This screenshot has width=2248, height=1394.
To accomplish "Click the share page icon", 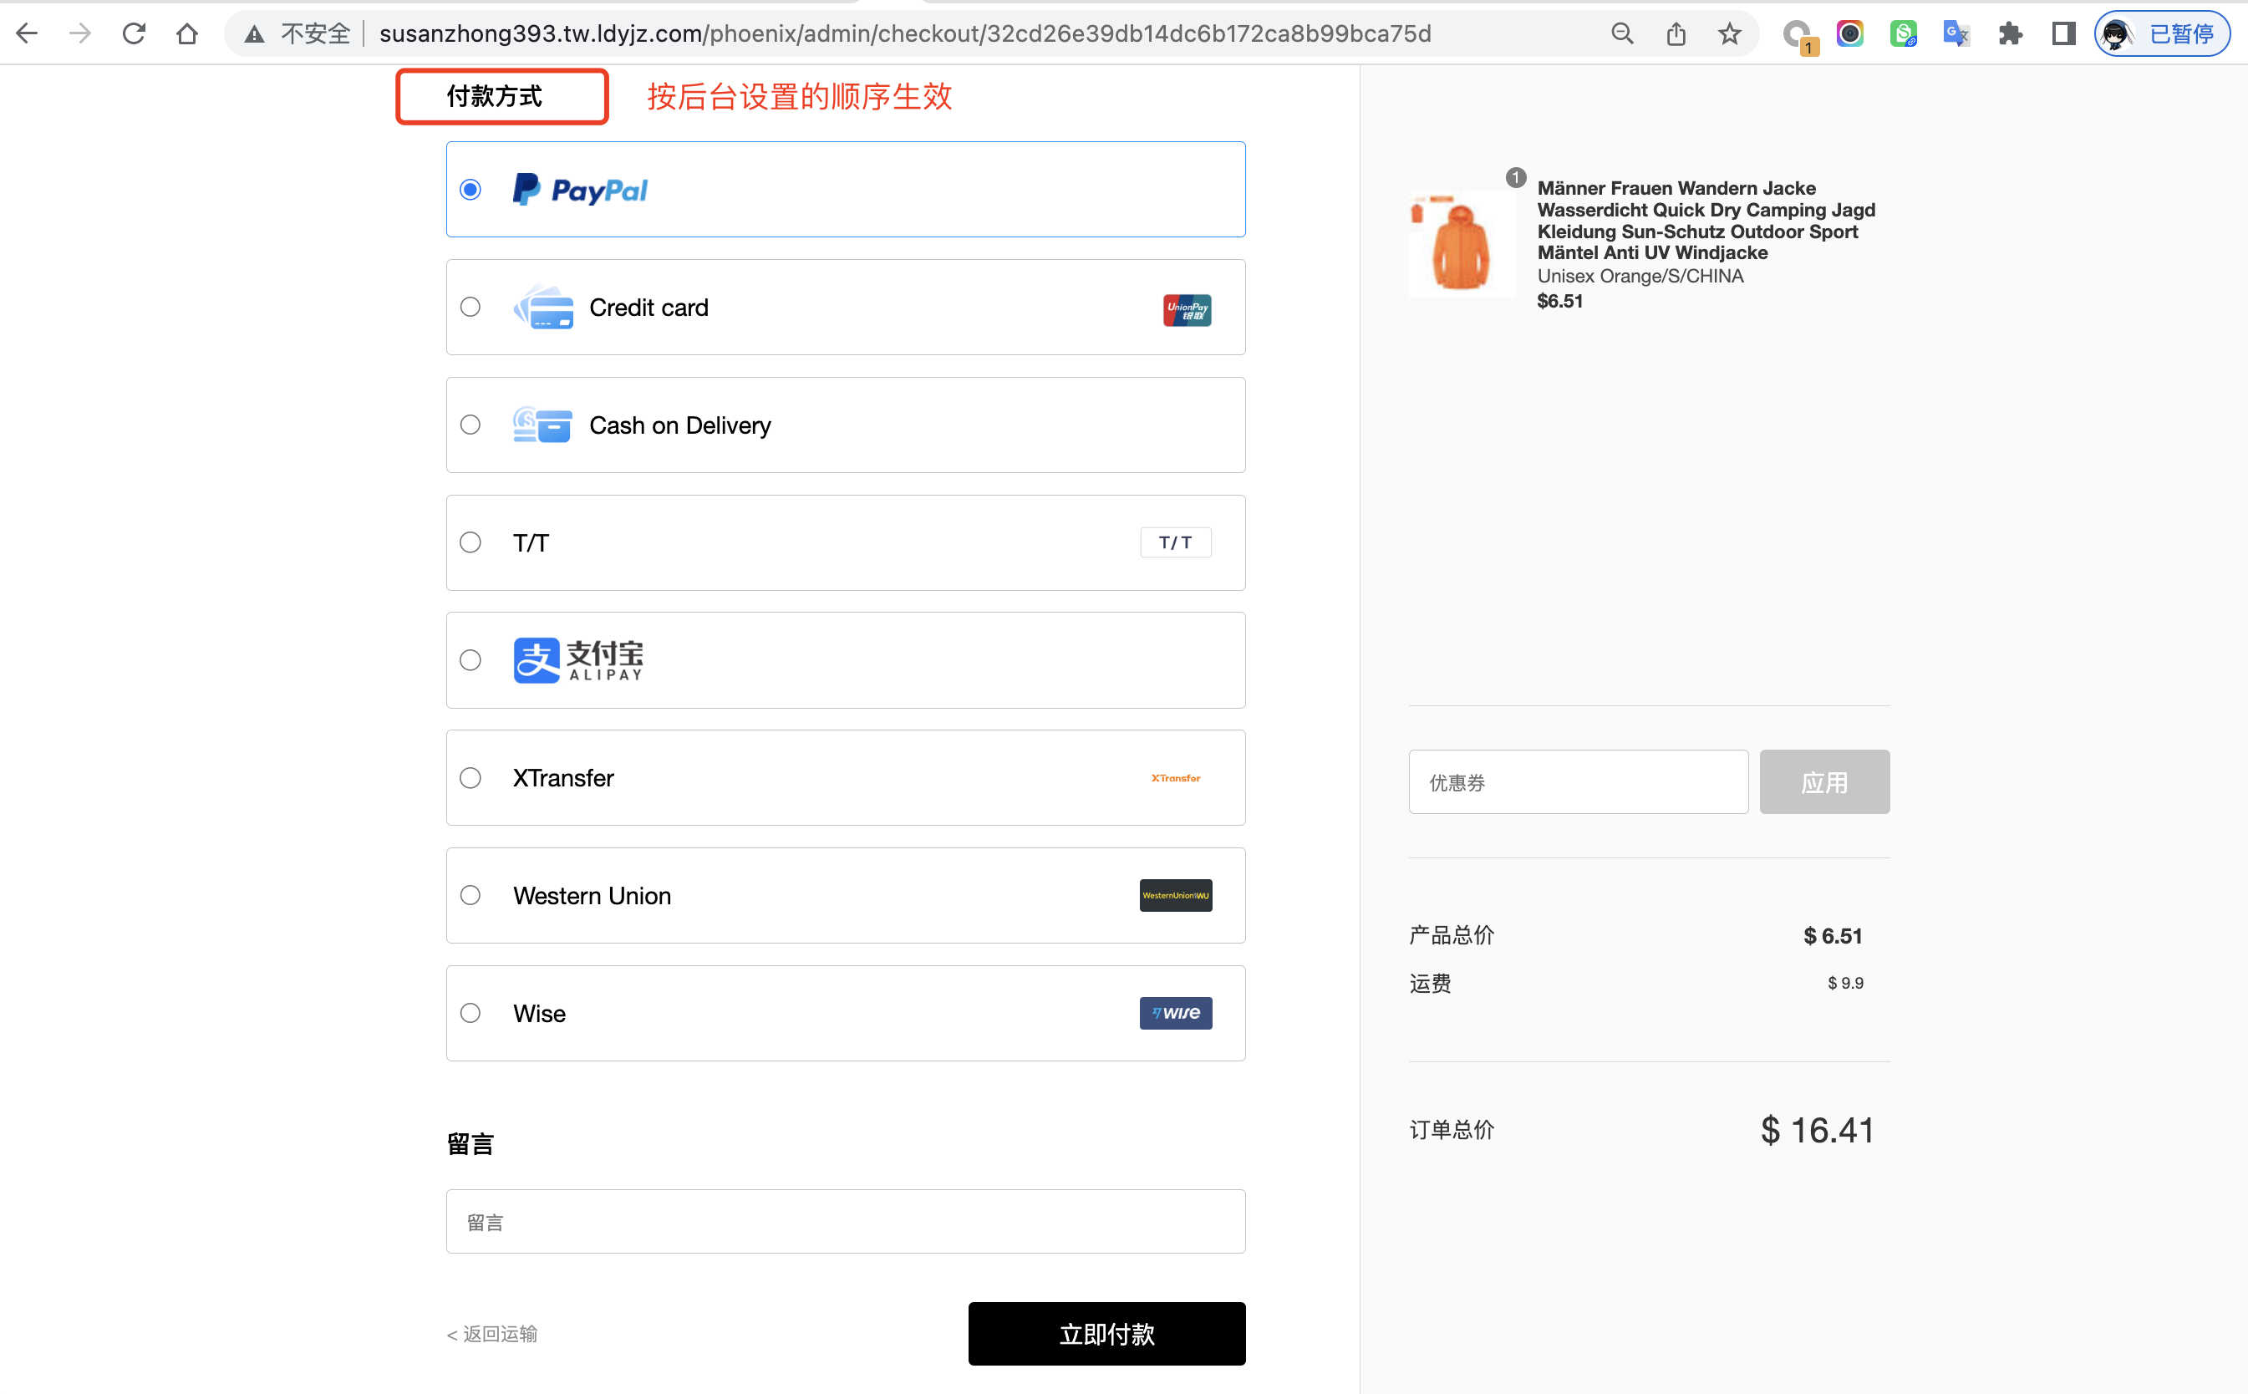I will click(x=1676, y=34).
